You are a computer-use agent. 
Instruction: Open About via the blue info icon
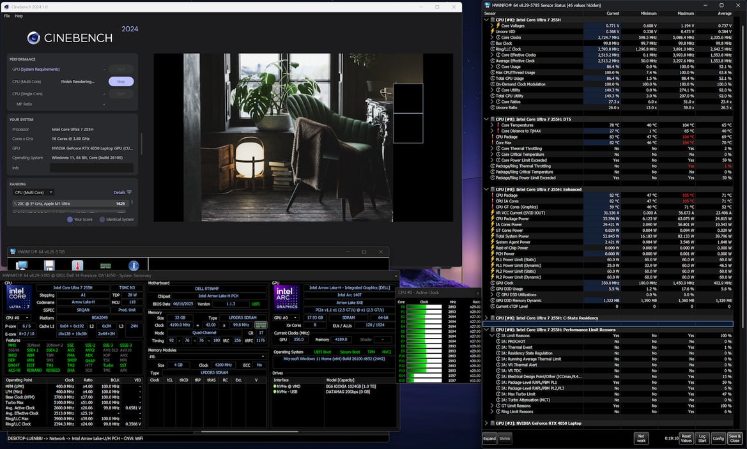pos(134,265)
